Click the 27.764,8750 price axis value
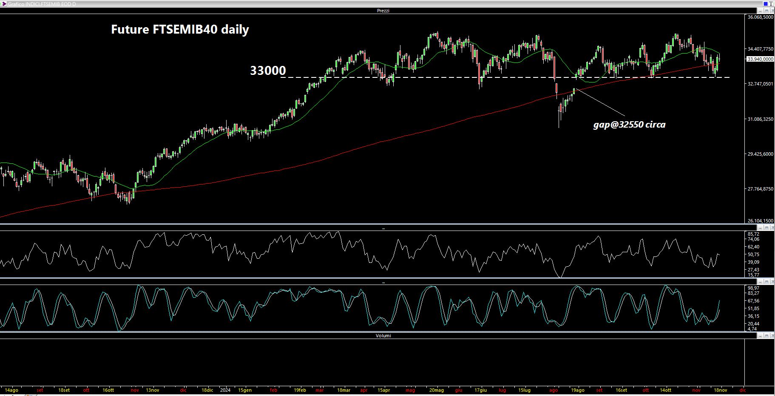The height and width of the screenshot is (396, 775). click(x=761, y=189)
